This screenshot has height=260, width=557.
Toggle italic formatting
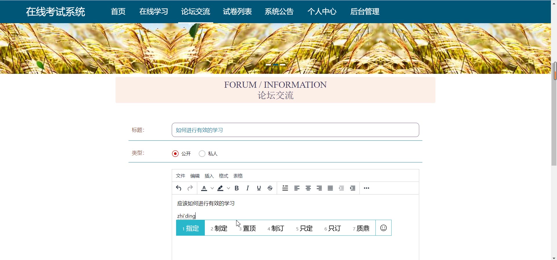pyautogui.click(x=248, y=188)
